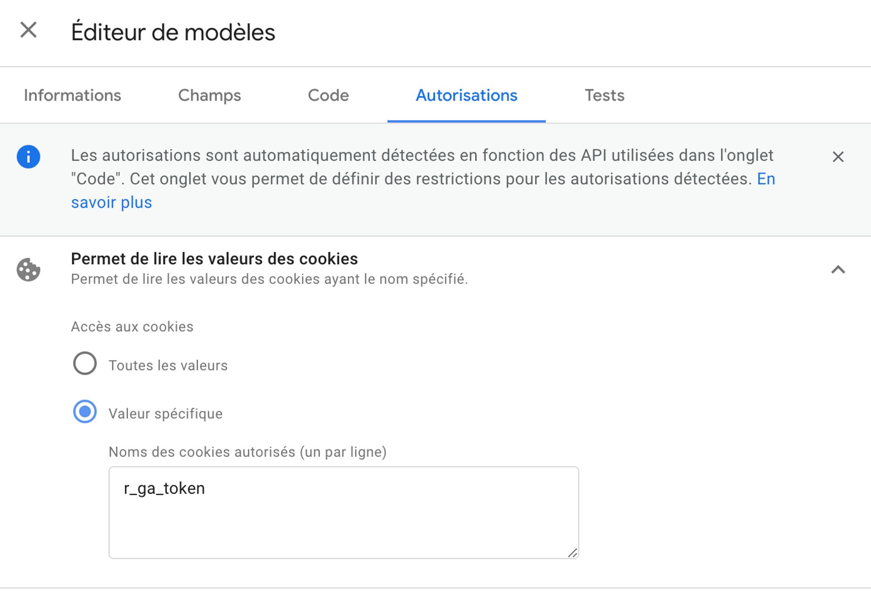
Task: Click inside the allowed cookie names textarea
Action: coord(344,512)
